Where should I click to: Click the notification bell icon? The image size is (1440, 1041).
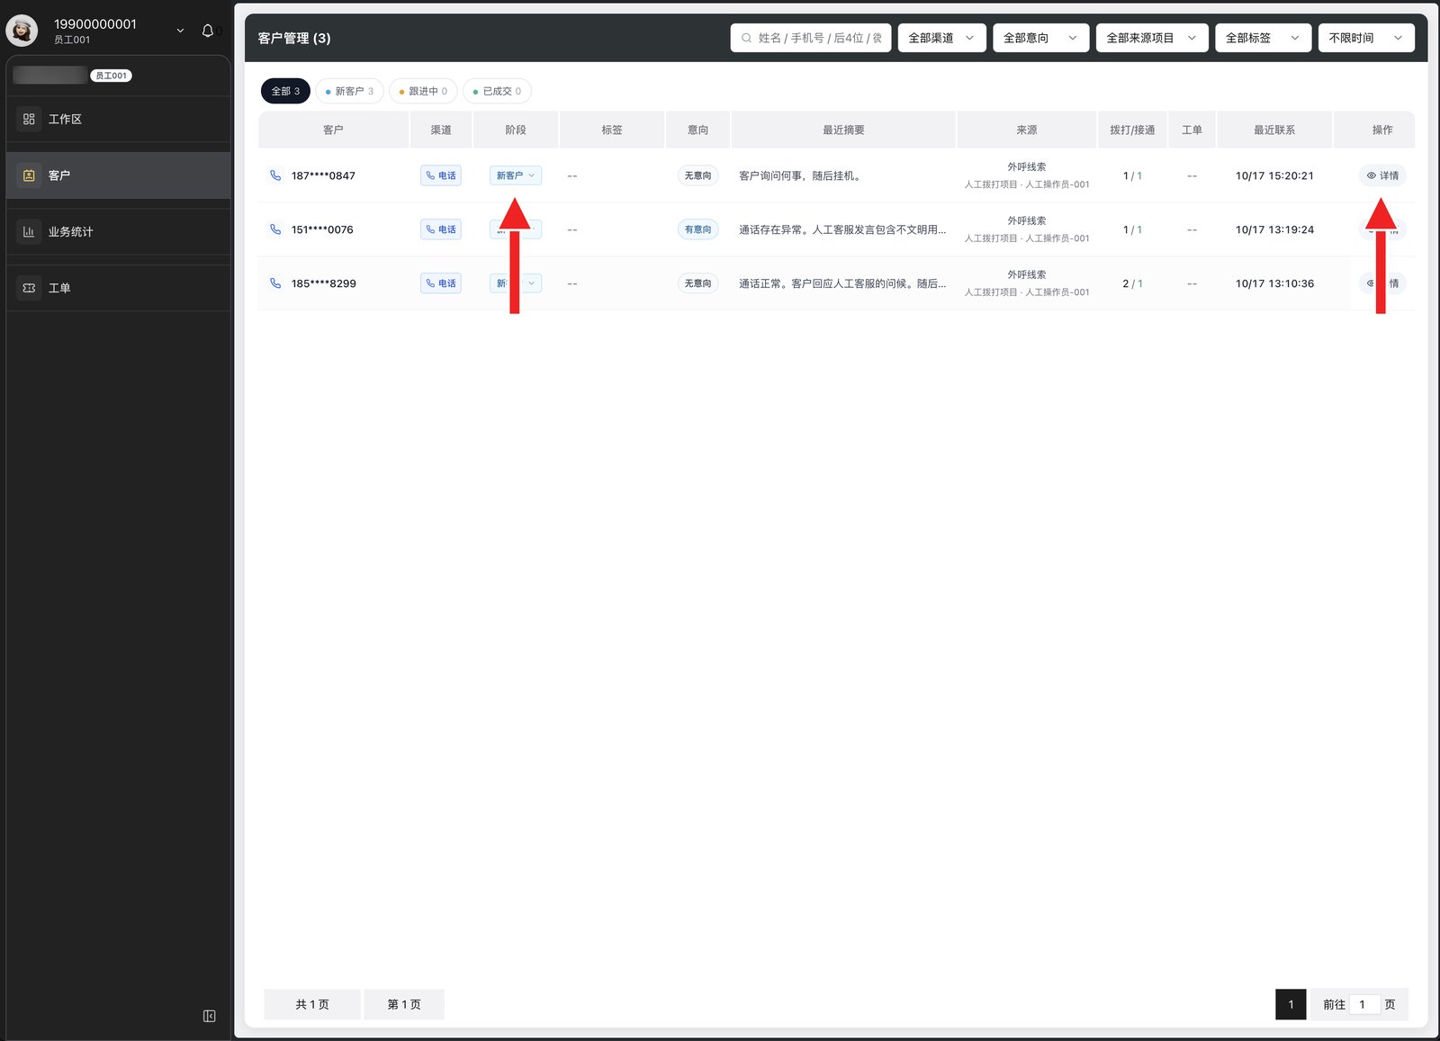click(208, 31)
